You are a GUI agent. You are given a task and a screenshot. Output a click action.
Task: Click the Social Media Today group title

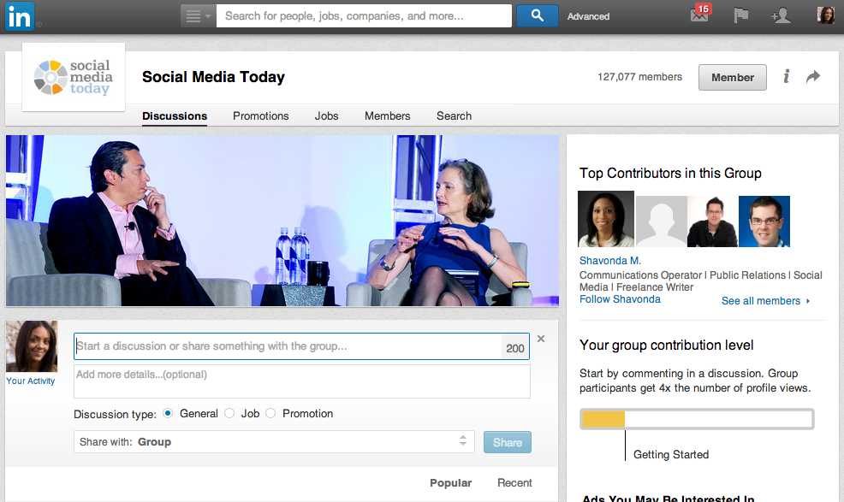(x=213, y=77)
